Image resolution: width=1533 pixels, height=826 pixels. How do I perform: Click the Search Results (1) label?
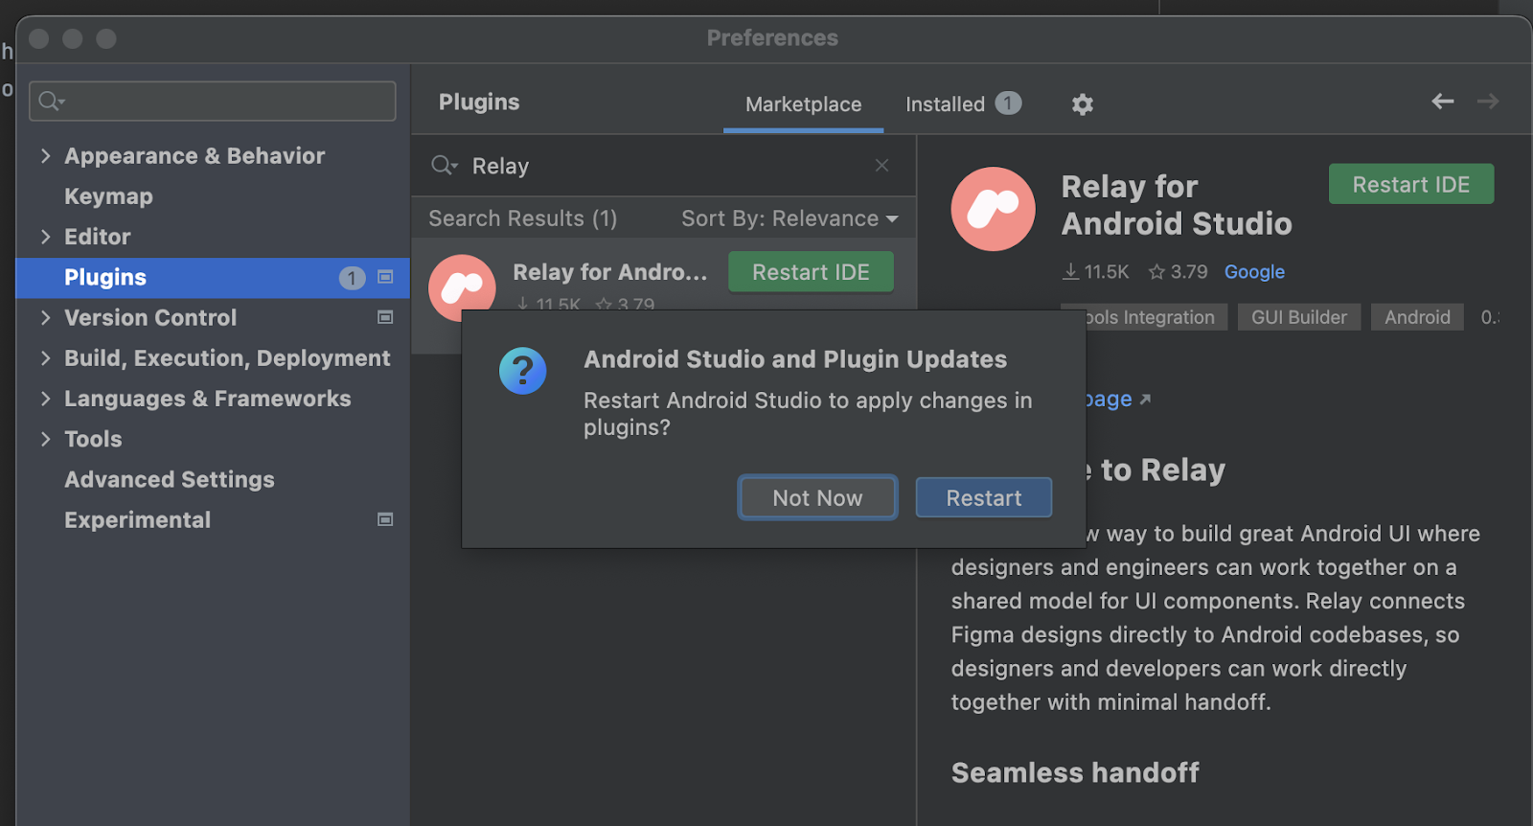[522, 218]
